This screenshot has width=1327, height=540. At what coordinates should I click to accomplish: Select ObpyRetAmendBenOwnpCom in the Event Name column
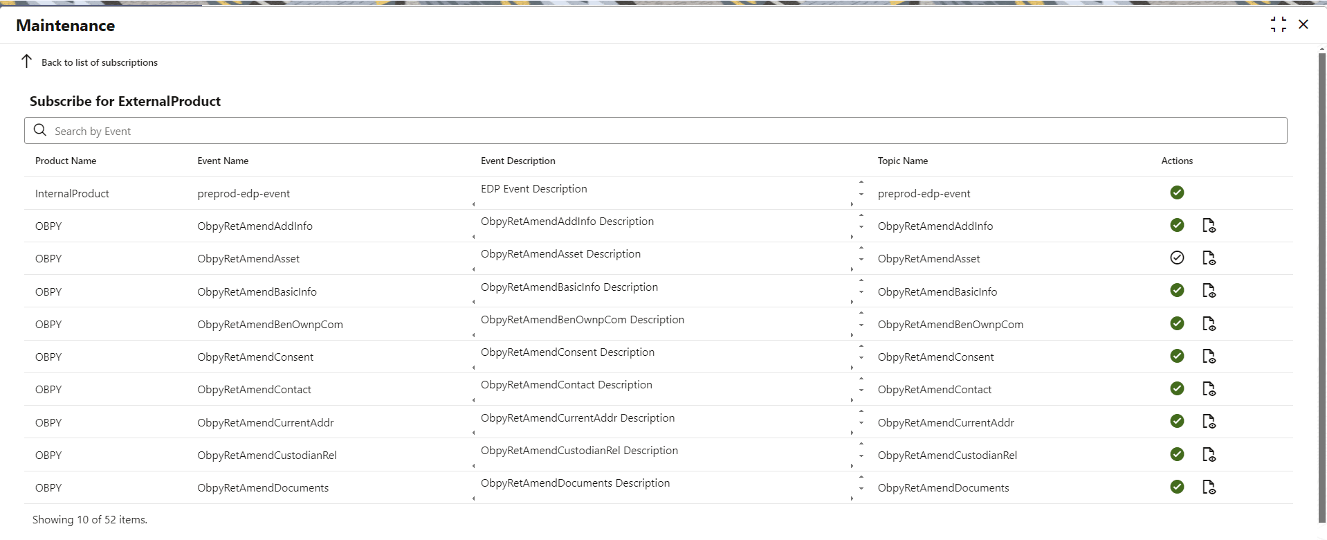270,325
